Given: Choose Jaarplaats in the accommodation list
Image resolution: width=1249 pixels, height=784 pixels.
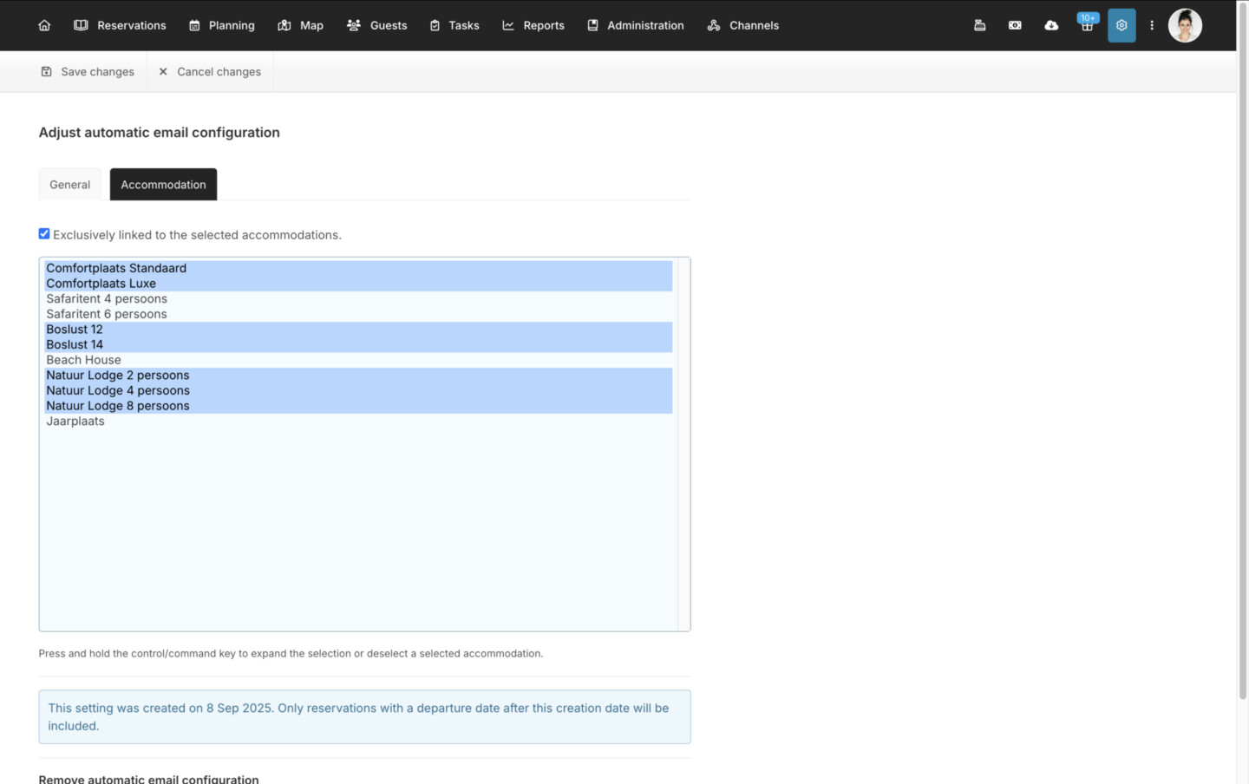Looking at the screenshot, I should [75, 421].
